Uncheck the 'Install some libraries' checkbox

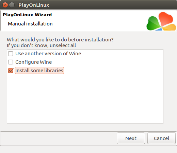(x=11, y=71)
